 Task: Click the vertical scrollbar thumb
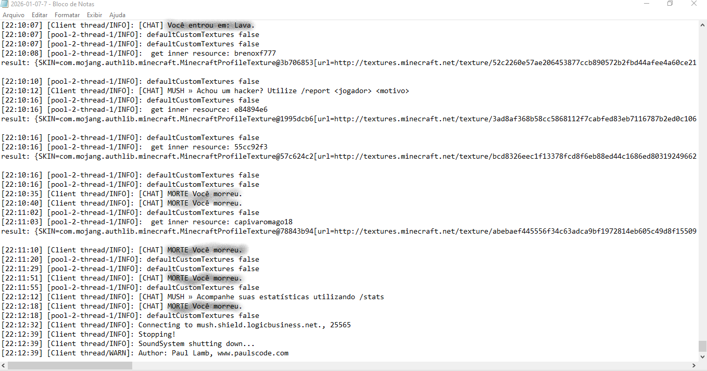click(x=702, y=346)
